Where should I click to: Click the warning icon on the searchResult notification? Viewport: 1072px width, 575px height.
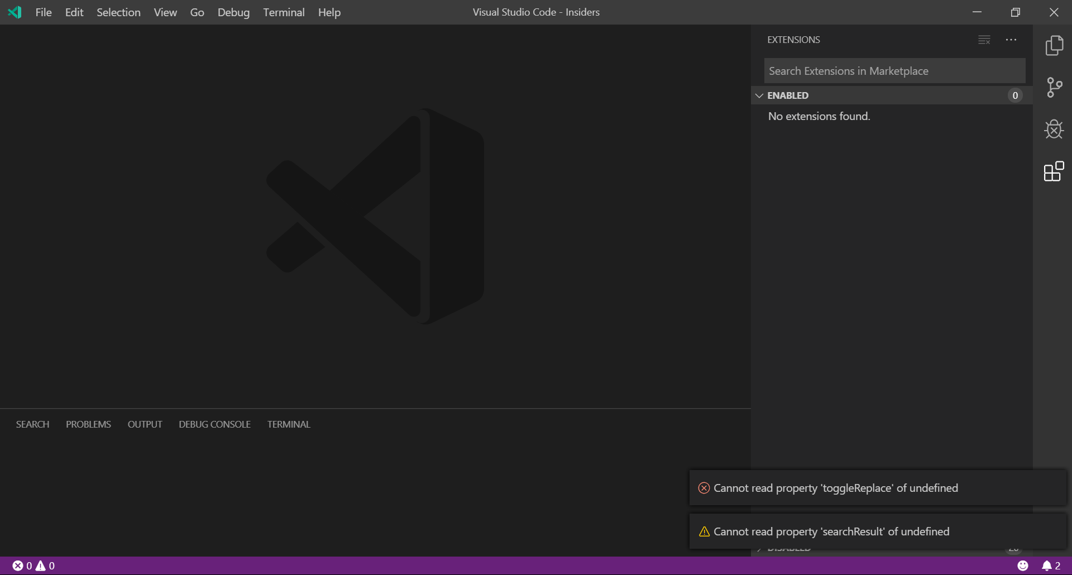pos(703,531)
